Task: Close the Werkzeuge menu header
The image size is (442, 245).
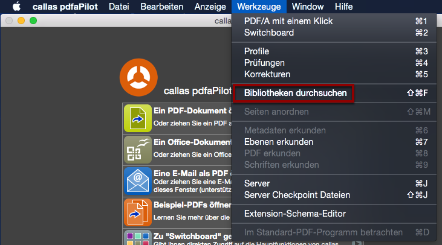Action: [x=259, y=7]
